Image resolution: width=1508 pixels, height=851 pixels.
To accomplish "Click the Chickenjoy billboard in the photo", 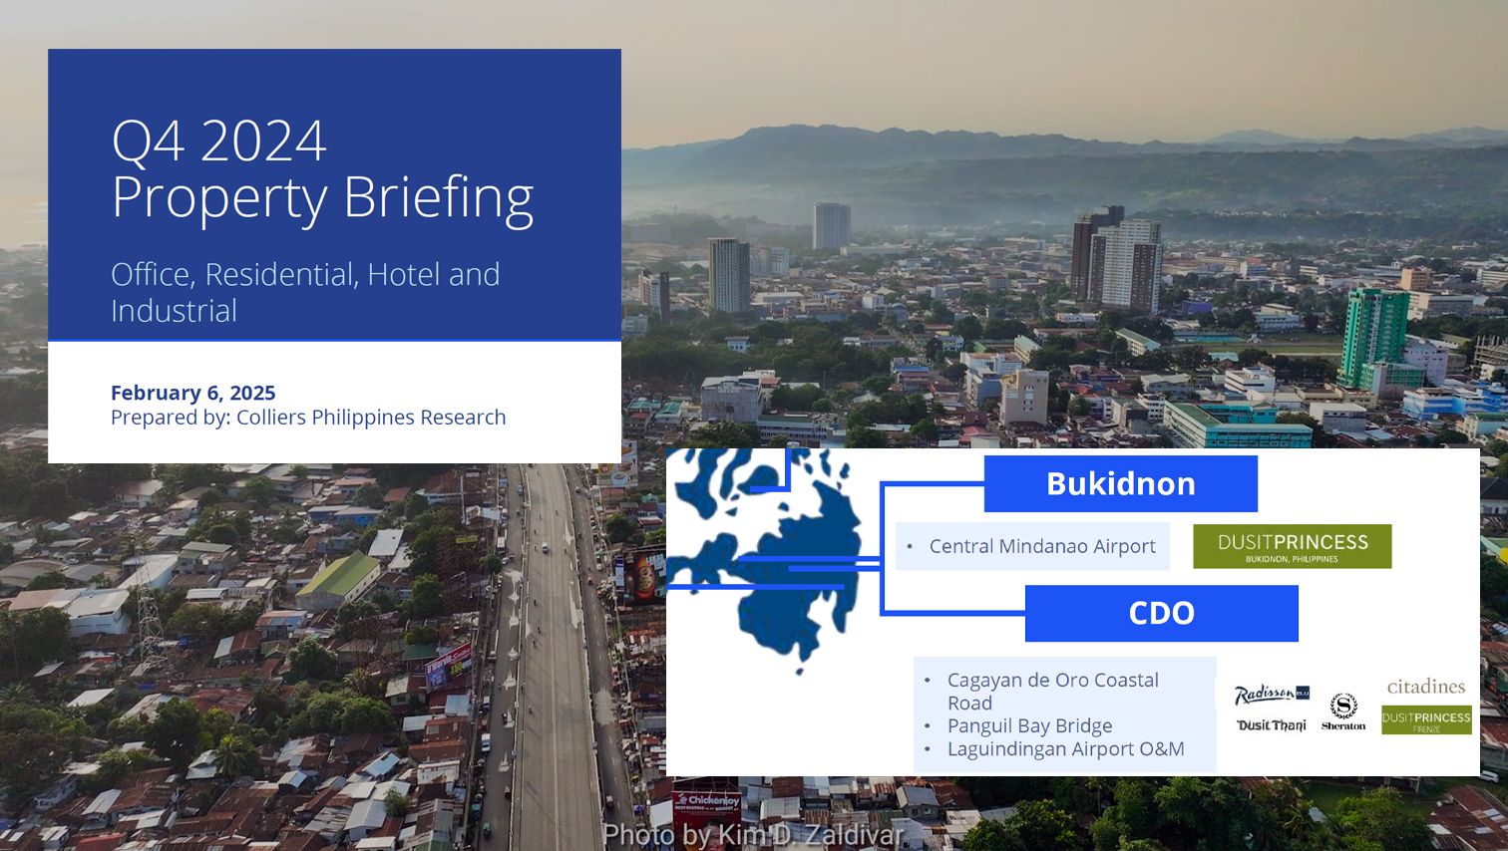I will click(707, 803).
